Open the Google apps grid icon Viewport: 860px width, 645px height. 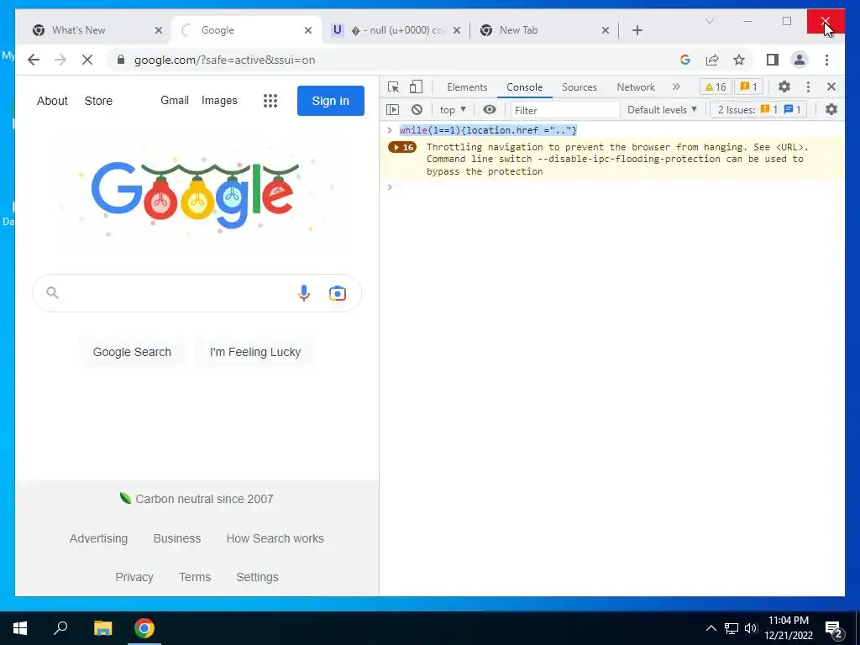tap(270, 101)
